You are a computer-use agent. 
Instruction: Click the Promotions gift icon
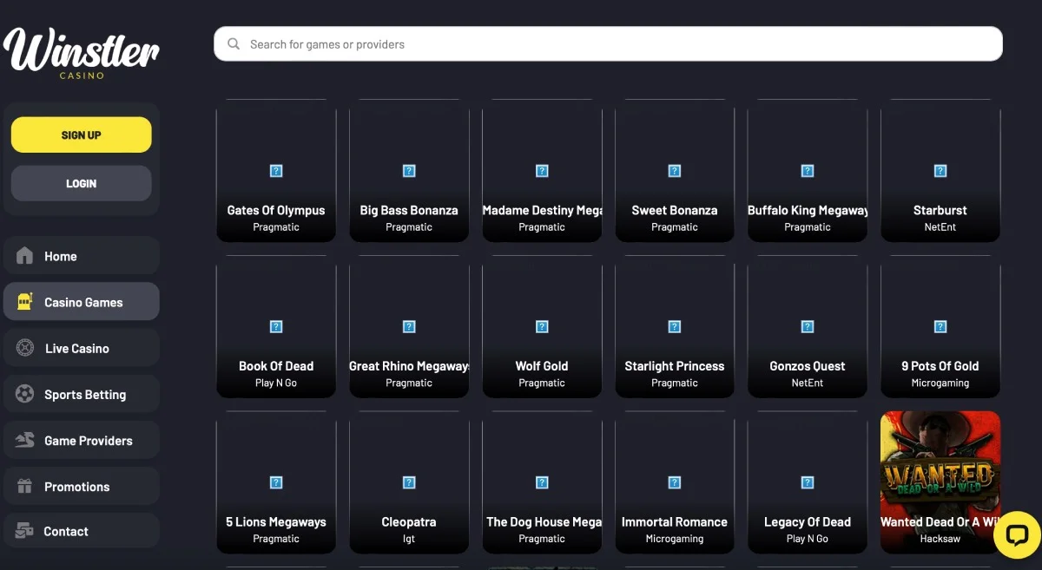[25, 487]
